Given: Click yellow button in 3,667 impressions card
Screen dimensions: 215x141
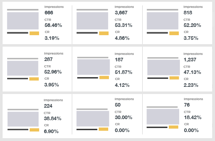Looking at the screenshot, I should [104, 33].
